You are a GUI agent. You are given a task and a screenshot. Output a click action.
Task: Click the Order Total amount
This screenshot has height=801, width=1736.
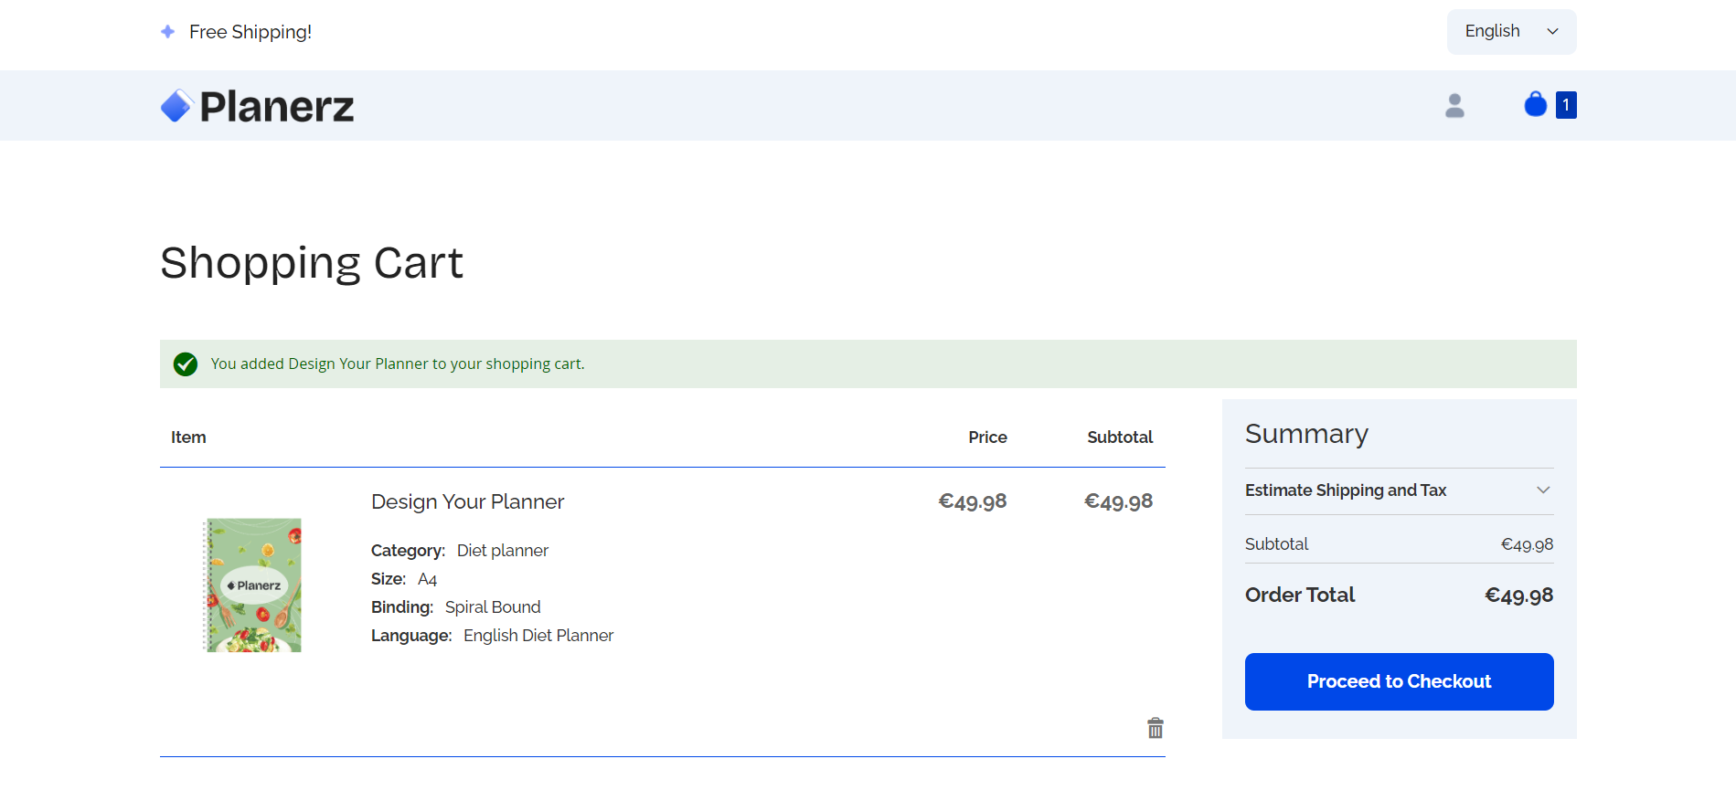[1518, 595]
